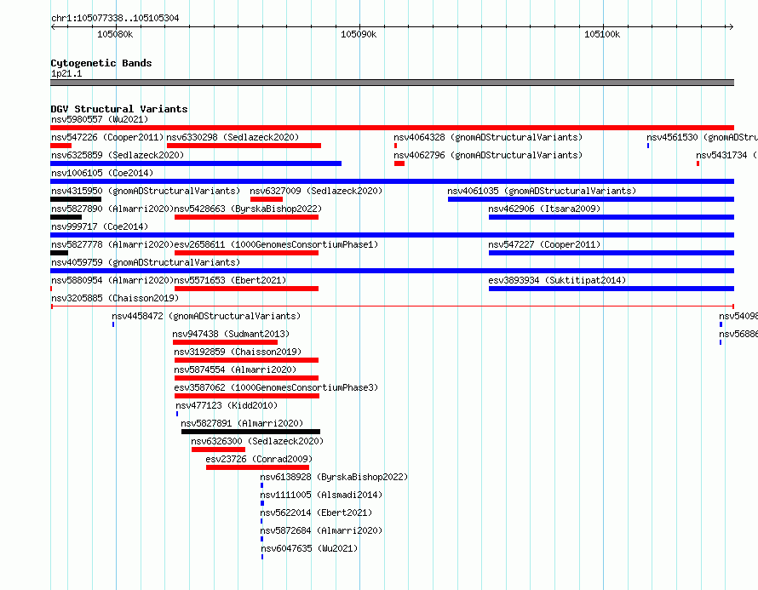
Task: Select nsv999717 (Coe2014) variant label
Action: pyautogui.click(x=100, y=226)
